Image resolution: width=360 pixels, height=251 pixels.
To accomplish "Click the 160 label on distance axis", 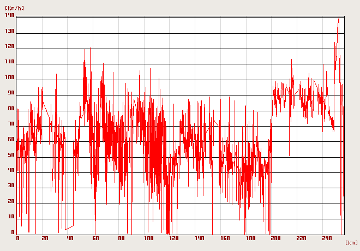I will [x=225, y=238].
